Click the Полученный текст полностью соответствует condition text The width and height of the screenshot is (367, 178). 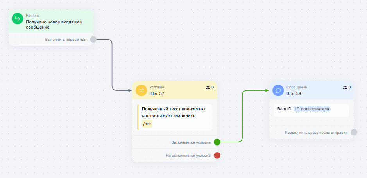coord(174,112)
